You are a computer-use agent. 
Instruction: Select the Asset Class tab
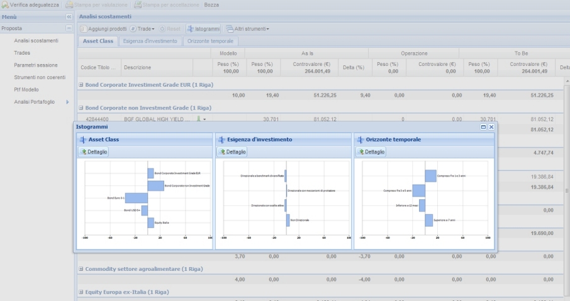click(98, 41)
